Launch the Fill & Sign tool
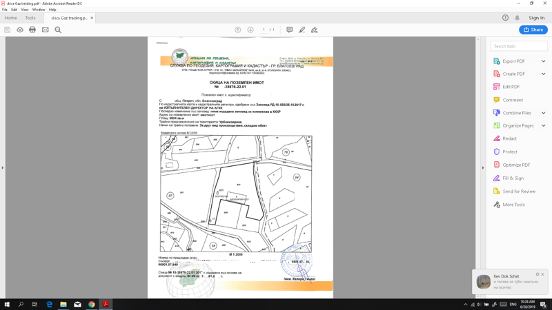Image resolution: width=552 pixels, height=310 pixels. [513, 178]
